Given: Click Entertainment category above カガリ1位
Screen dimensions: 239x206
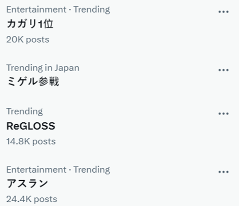Looking at the screenshot, I should pyautogui.click(x=35, y=9).
